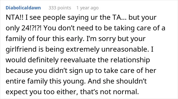Image resolution: width=178 pixels, height=99 pixels.
Task: Open the '1 year ago' timestamp permalink
Action: pos(87,8)
